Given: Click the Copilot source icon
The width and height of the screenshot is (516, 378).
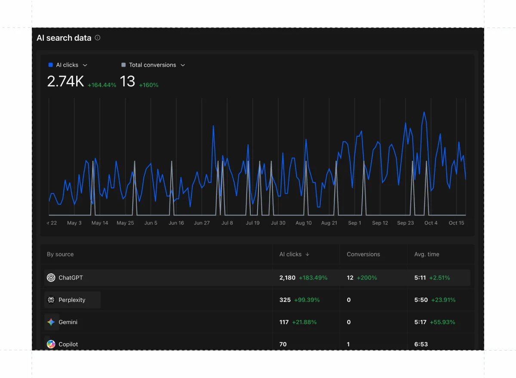Looking at the screenshot, I should coord(51,344).
